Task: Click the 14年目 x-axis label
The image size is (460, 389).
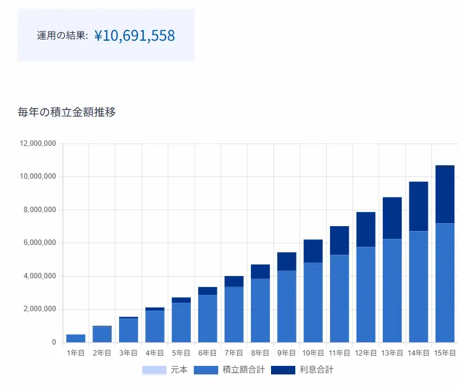Action: (x=418, y=353)
